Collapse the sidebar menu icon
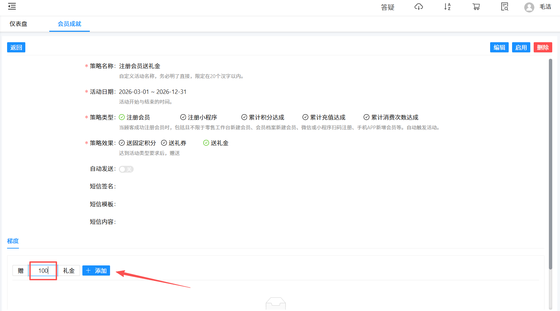Screen dimensions: 560x311 (x=12, y=6)
